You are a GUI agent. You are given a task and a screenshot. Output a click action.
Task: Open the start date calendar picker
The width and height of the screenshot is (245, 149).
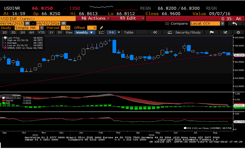(27, 24)
